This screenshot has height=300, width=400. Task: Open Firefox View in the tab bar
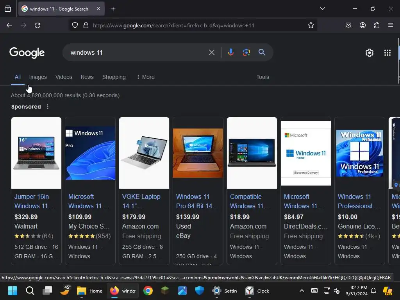8,9
